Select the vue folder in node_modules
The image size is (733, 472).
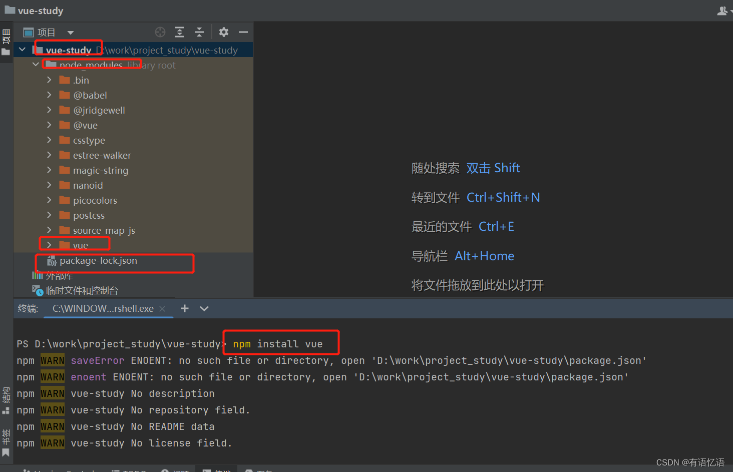click(81, 245)
